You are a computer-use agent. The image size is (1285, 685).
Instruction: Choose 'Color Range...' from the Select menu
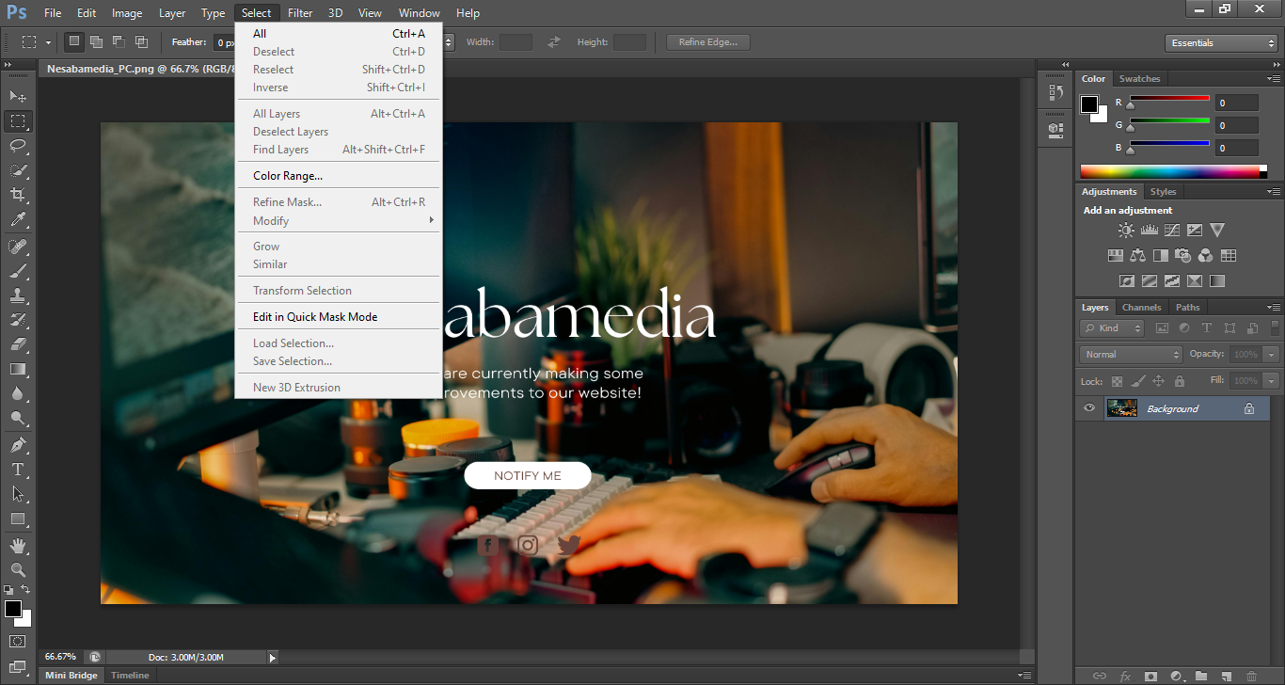click(x=288, y=176)
